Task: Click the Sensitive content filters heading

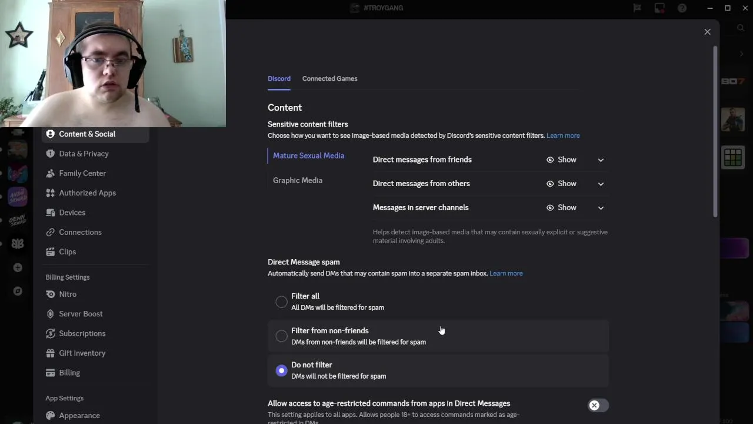Action: pos(308,124)
